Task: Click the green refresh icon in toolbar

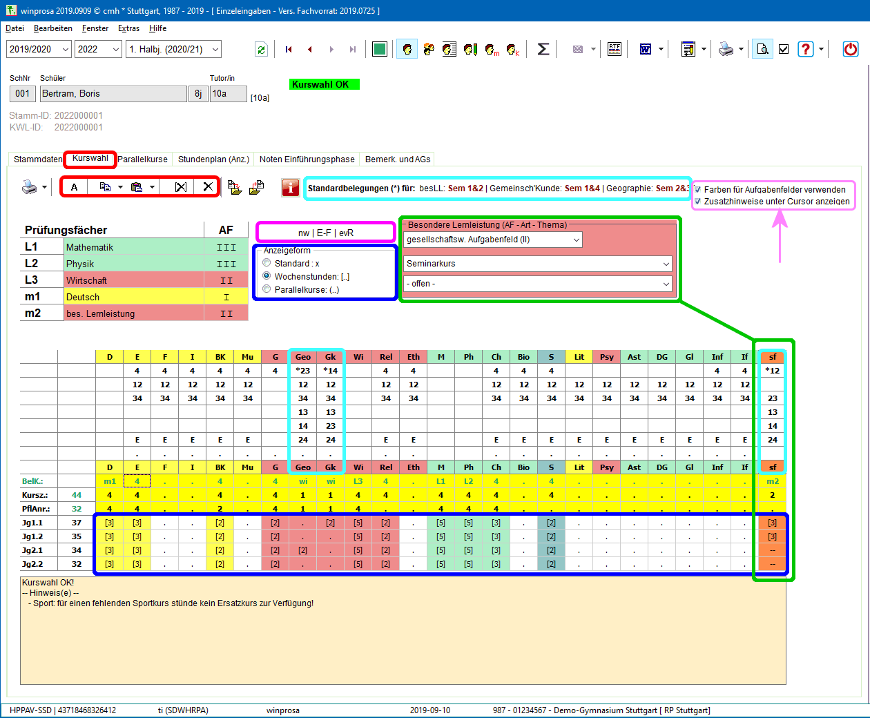Action: tap(261, 49)
